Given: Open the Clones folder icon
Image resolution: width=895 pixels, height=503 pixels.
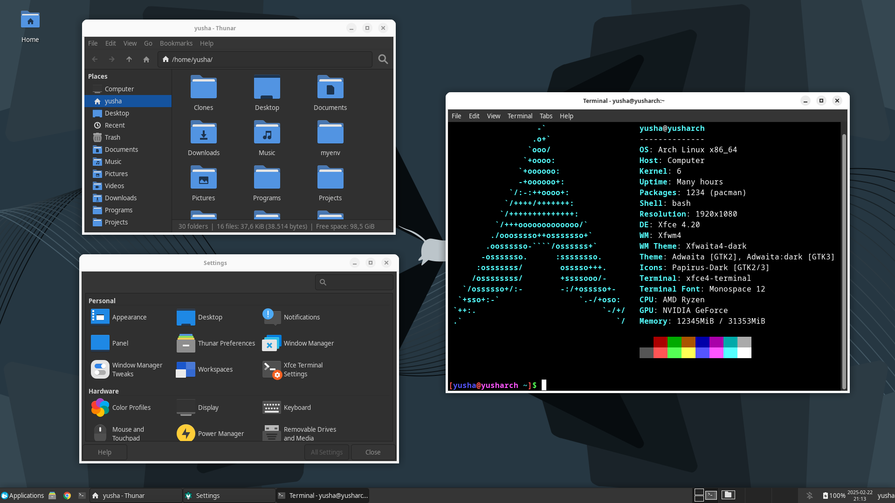Looking at the screenshot, I should pos(204,87).
